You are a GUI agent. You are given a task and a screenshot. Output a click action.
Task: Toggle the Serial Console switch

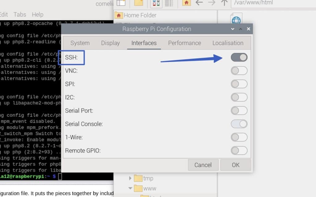[x=239, y=124]
